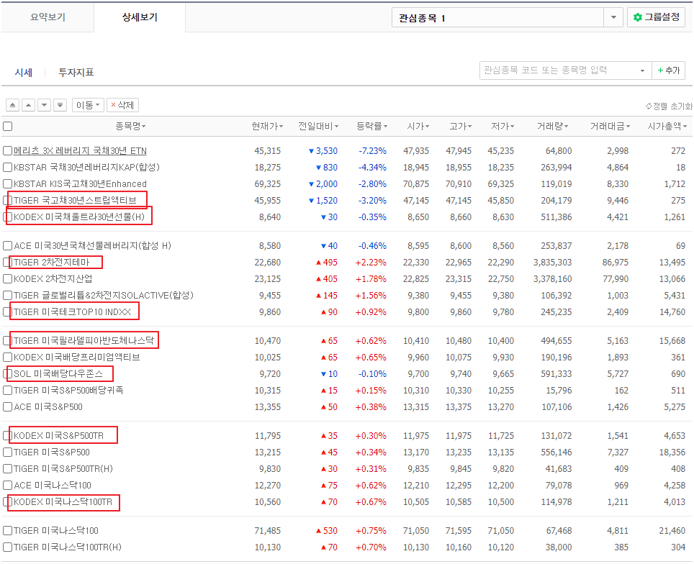The height and width of the screenshot is (564, 694).
Task: Sort by 현재가 column header
Action: click(267, 127)
